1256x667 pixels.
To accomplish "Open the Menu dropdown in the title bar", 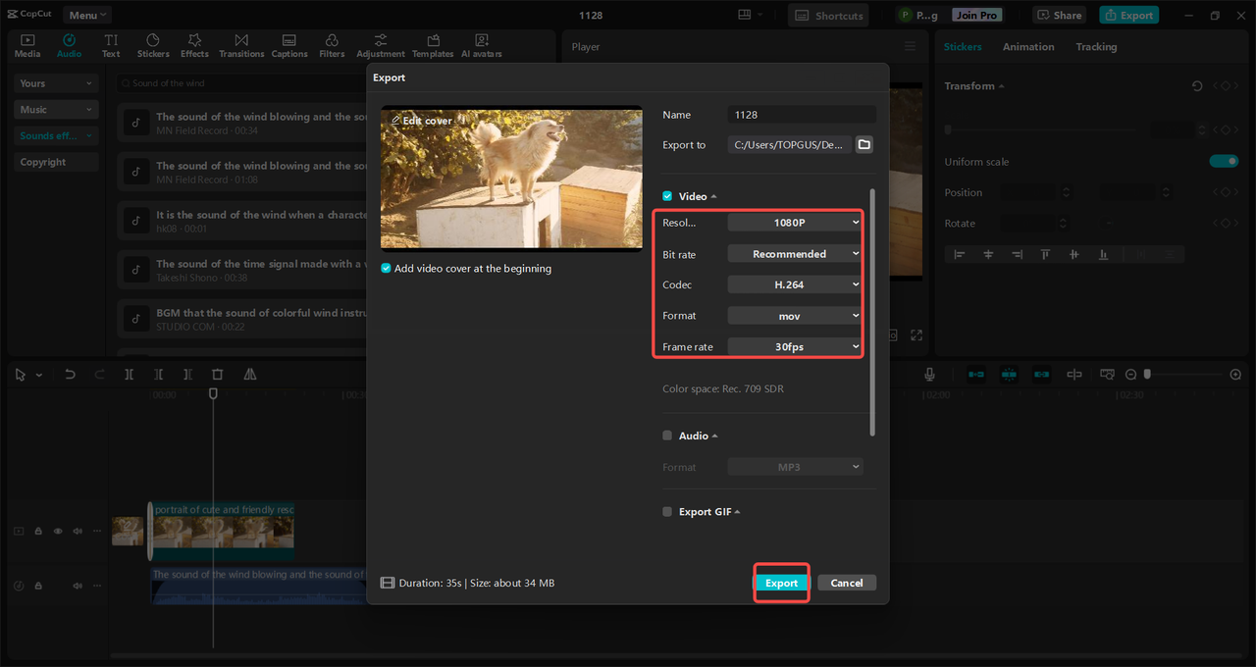I will point(87,15).
